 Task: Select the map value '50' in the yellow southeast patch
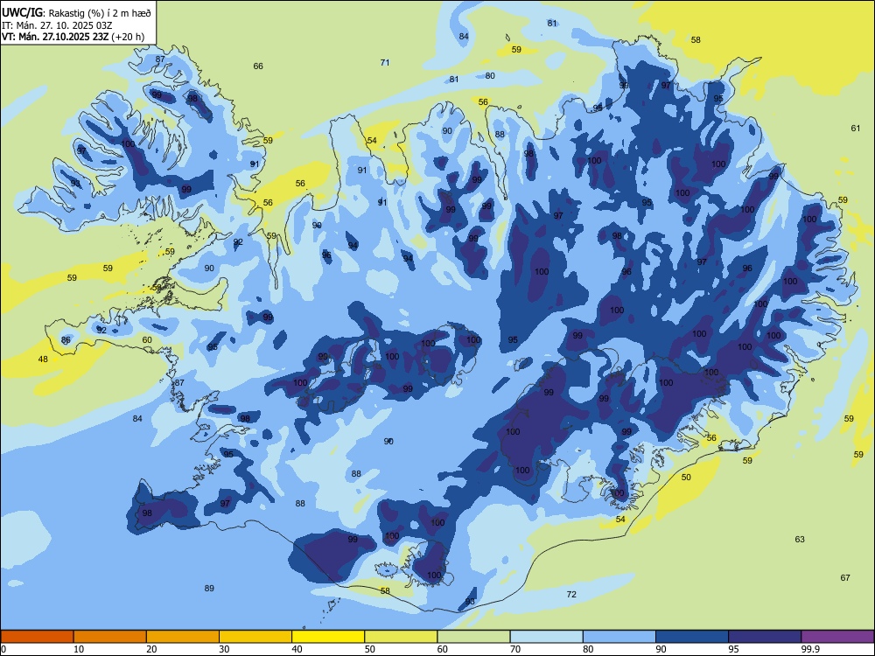point(686,478)
